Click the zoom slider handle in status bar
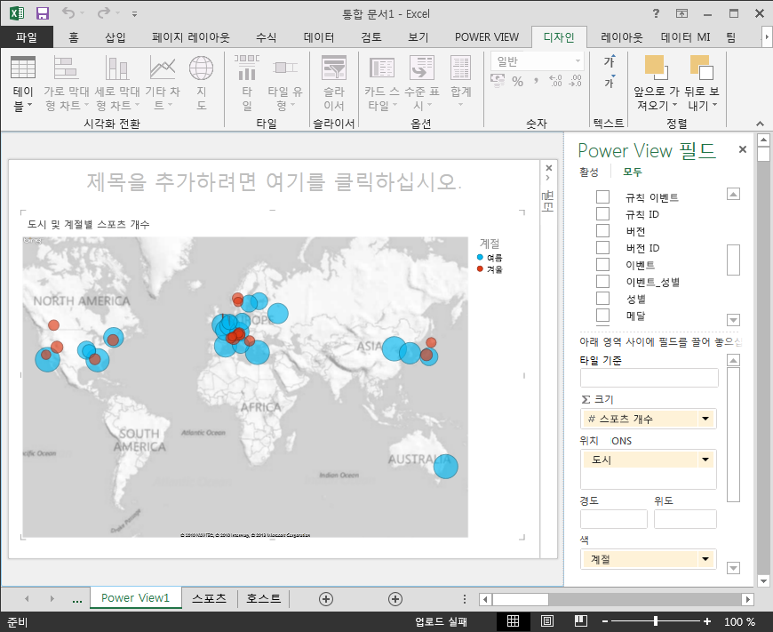The height and width of the screenshot is (632, 773). [x=655, y=621]
